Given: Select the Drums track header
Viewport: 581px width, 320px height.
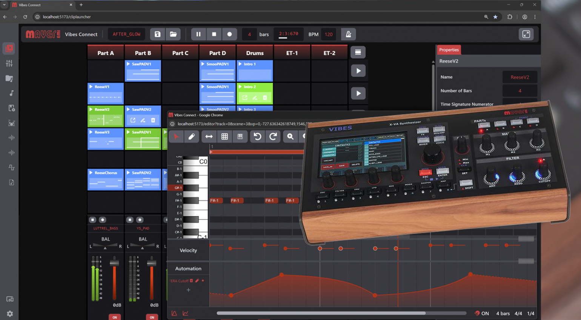Looking at the screenshot, I should pos(255,53).
